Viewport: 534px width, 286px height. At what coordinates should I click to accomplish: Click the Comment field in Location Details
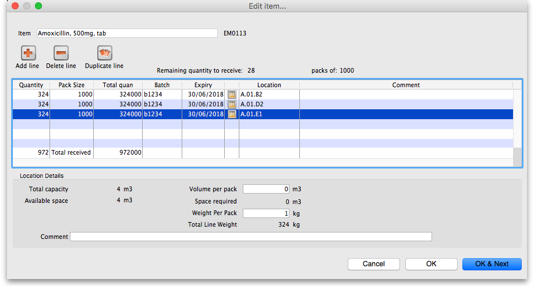coord(250,237)
